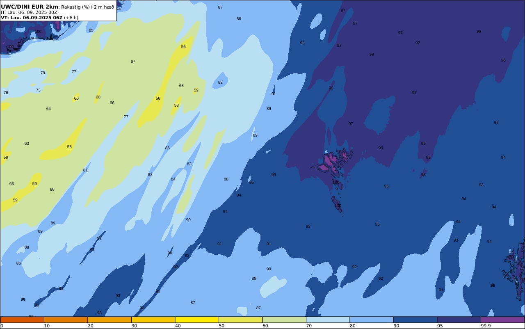The width and height of the screenshot is (525, 329).
Task: Select the legend tick label '70'
Action: tap(309, 326)
